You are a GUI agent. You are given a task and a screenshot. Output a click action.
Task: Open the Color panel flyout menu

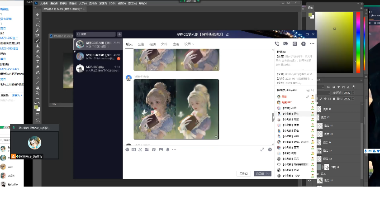tap(361, 8)
